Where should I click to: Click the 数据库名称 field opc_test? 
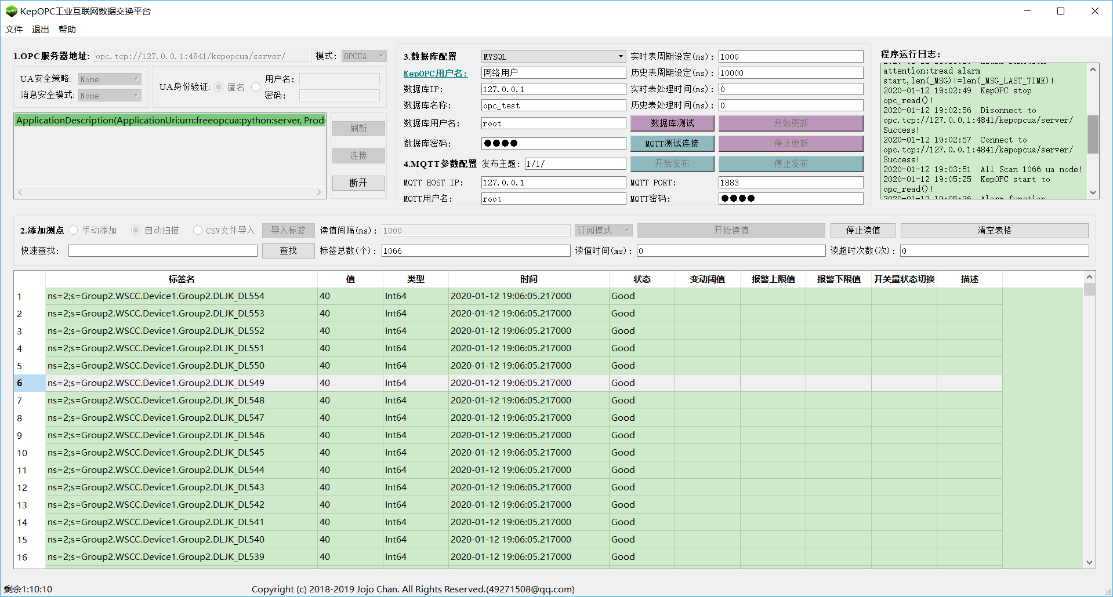point(554,105)
